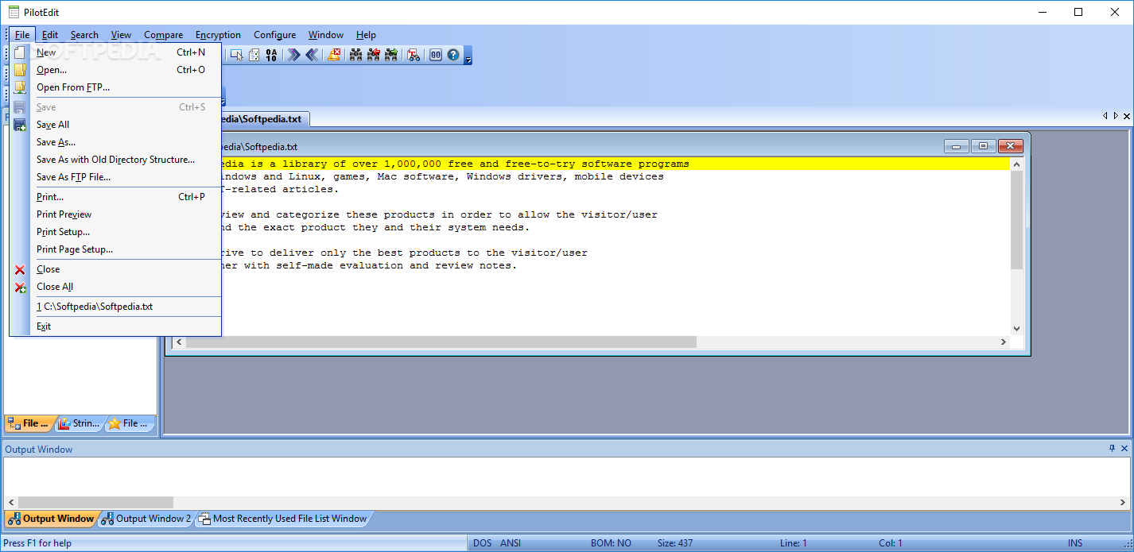Pin the Output Window panel
Viewport: 1134px width, 552px height.
coord(1112,449)
